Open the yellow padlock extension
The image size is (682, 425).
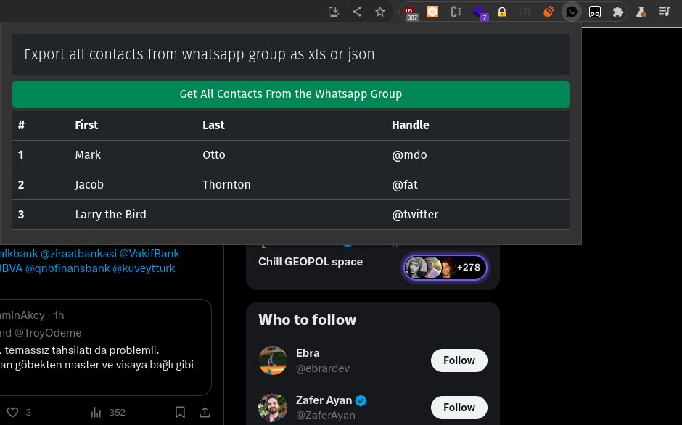click(502, 12)
